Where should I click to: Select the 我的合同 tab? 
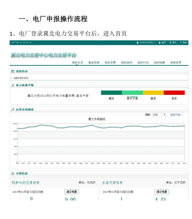(127, 63)
